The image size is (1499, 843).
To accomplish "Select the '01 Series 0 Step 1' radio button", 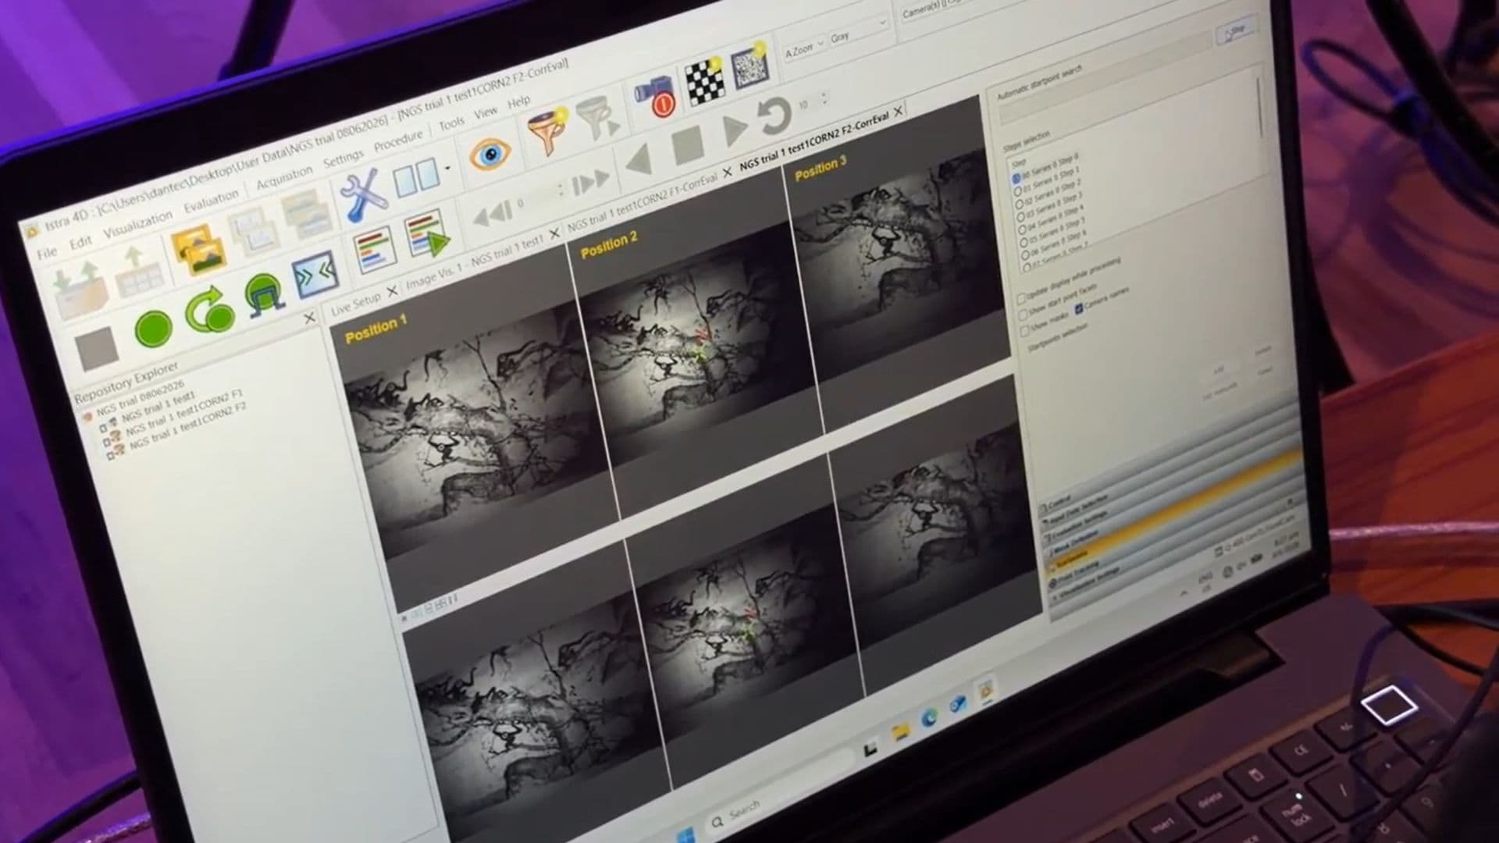I will [x=1017, y=190].
